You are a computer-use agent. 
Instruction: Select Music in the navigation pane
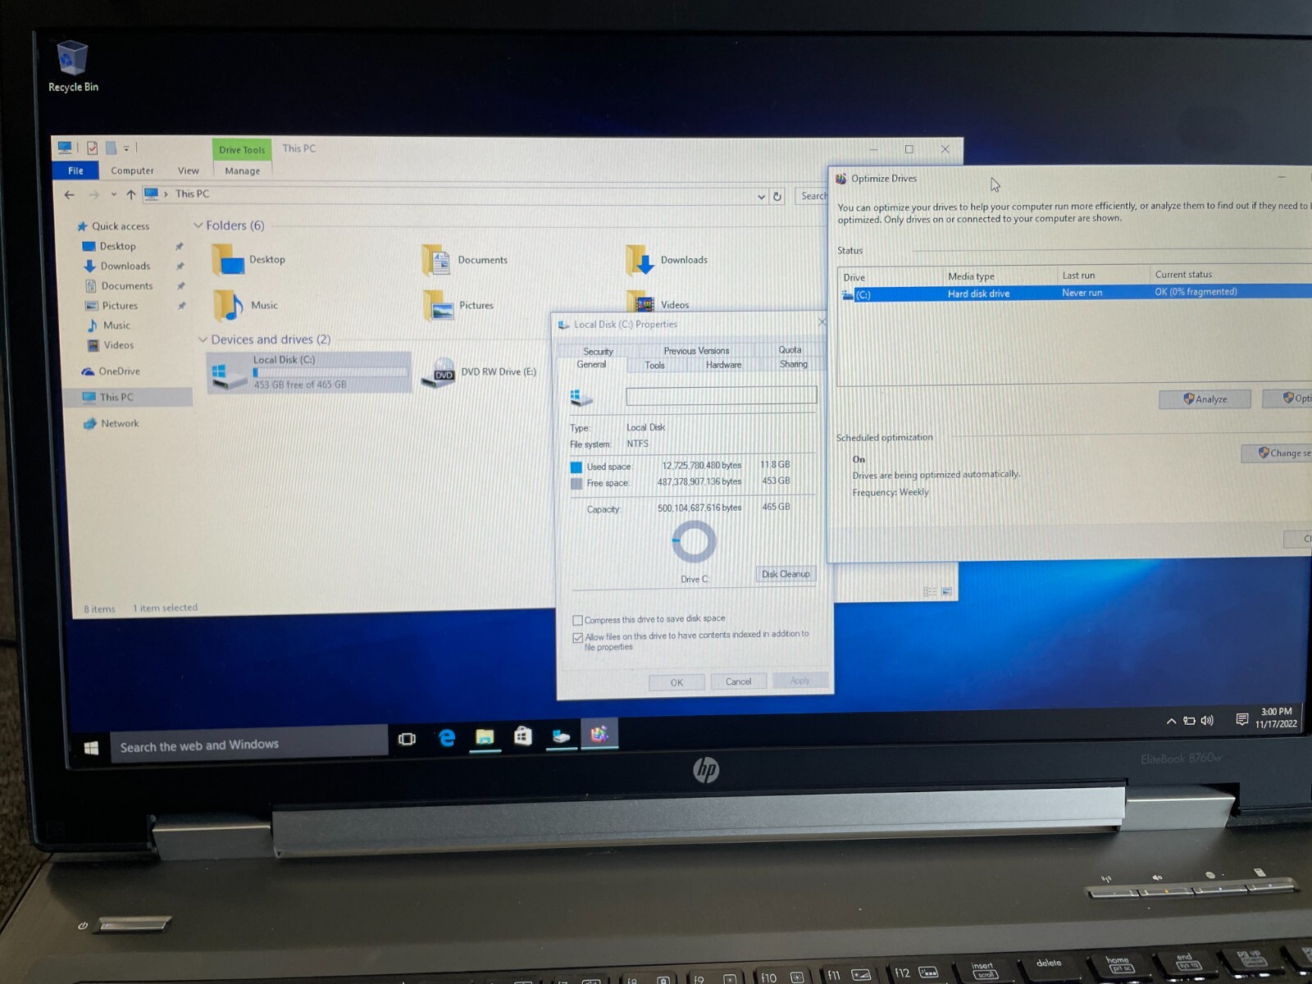click(x=108, y=325)
